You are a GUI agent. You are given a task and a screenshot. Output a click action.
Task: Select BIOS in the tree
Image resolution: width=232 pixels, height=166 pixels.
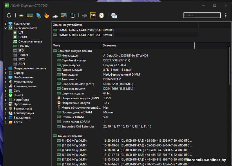[21, 59]
